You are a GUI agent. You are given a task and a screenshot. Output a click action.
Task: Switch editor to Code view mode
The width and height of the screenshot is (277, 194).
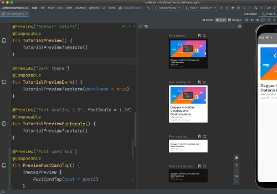click(x=208, y=20)
